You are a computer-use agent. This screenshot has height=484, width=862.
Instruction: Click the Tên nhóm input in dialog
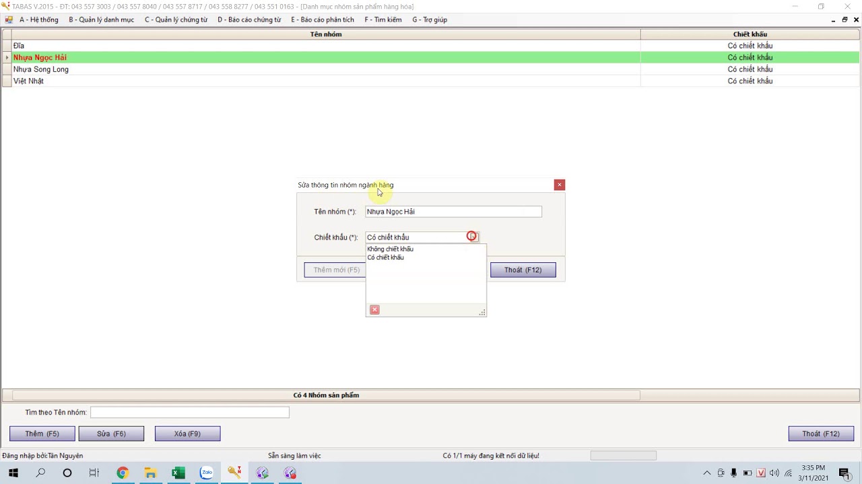453,212
